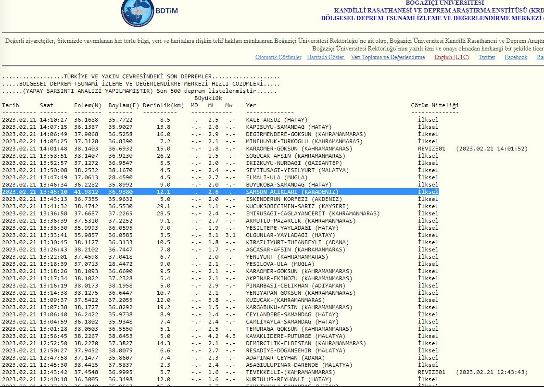The image size is (544, 387).
Task: Select BUYUKOBA-SAMANDAG (HATAY) location
Action: click(x=289, y=185)
